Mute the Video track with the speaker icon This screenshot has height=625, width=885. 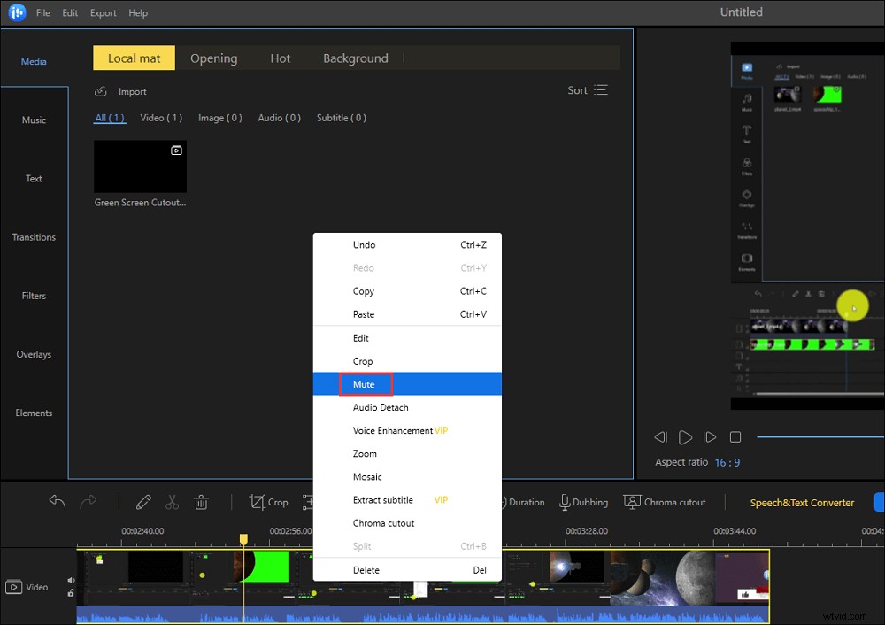click(x=71, y=580)
